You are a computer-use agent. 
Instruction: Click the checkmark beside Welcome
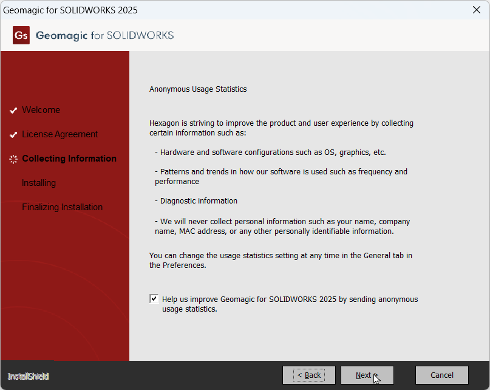pyautogui.click(x=13, y=110)
